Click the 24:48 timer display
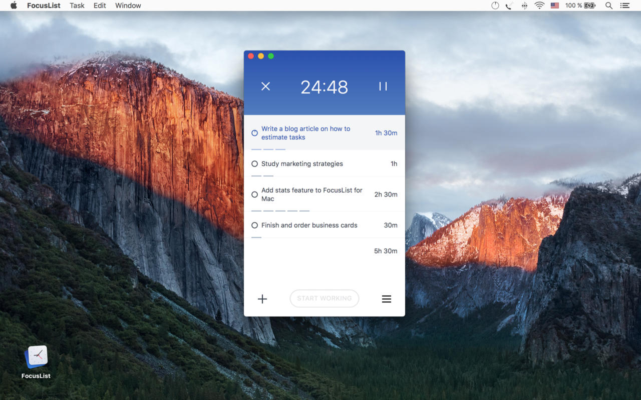This screenshot has height=400, width=641. tap(324, 87)
